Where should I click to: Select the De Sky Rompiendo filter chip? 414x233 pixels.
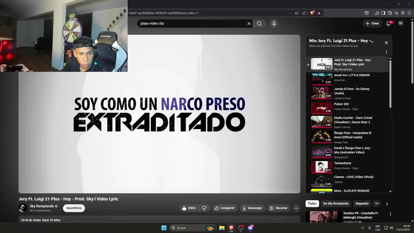pyautogui.click(x=336, y=204)
